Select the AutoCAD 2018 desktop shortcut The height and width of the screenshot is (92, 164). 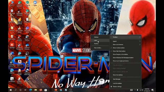point(19,64)
